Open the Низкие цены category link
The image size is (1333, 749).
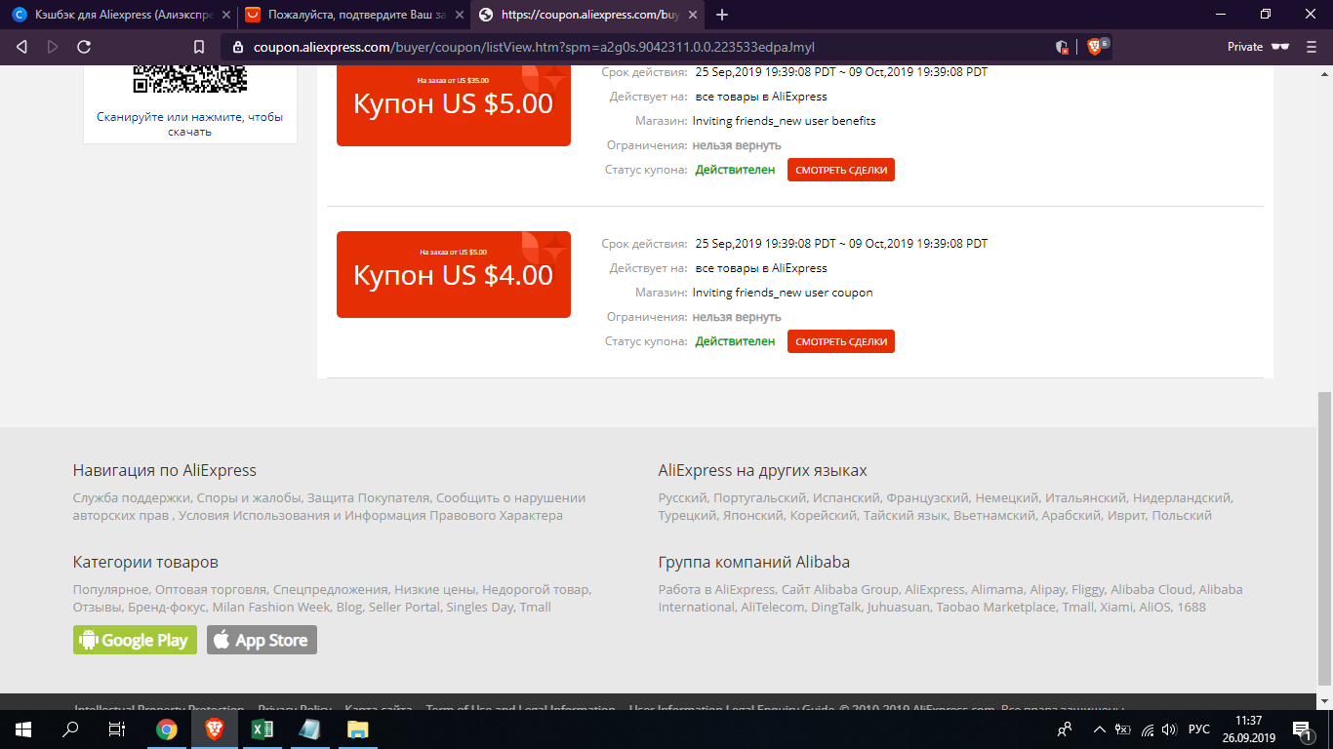[434, 589]
